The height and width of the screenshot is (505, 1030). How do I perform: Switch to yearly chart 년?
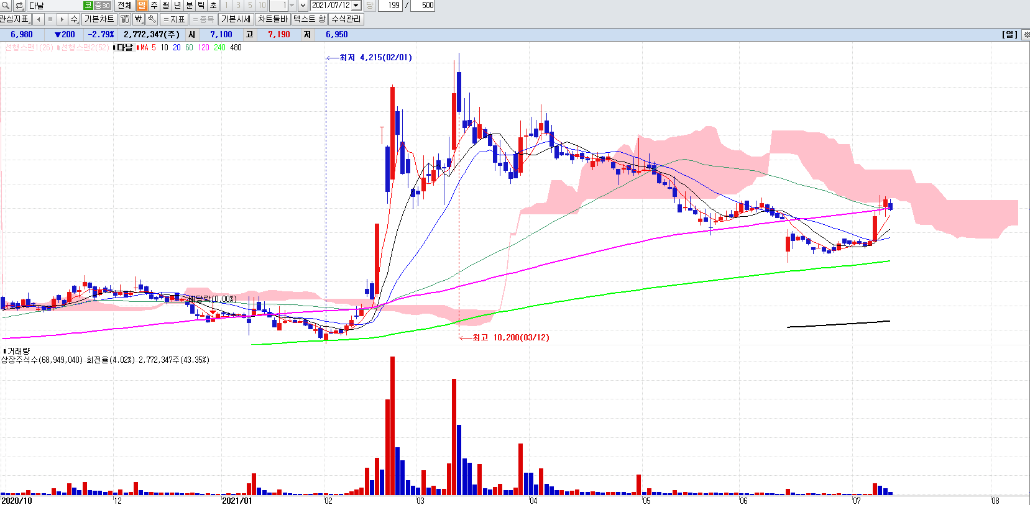[x=178, y=5]
